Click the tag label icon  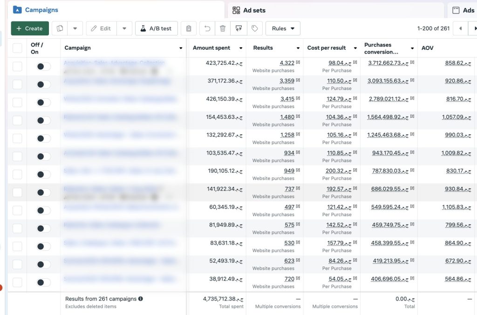254,28
